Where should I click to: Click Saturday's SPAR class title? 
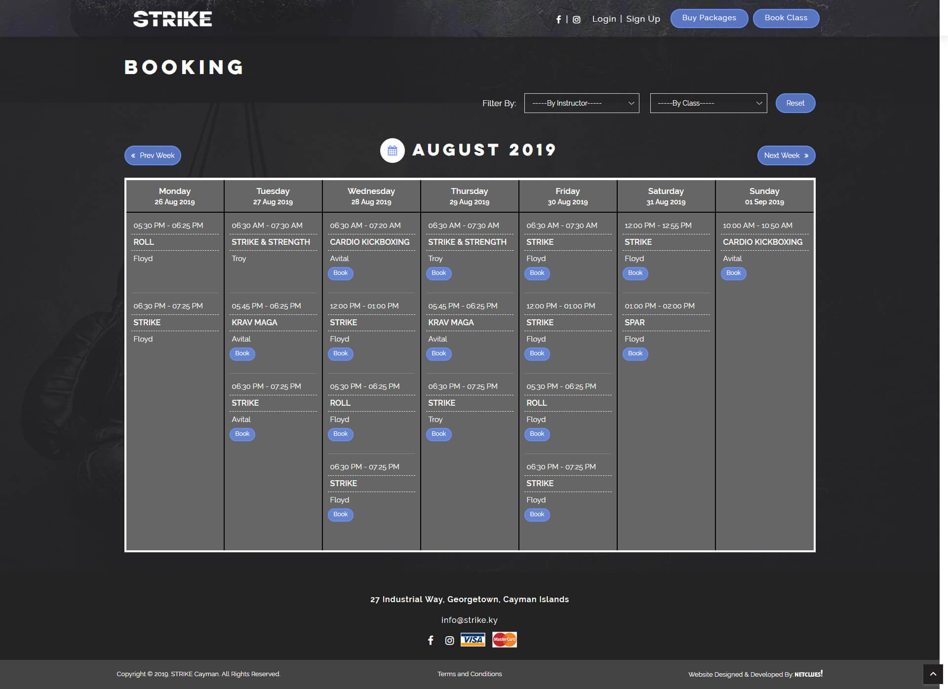pos(635,322)
